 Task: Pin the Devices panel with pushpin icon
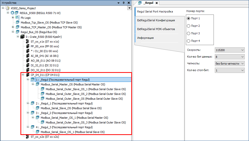coord(123,3)
